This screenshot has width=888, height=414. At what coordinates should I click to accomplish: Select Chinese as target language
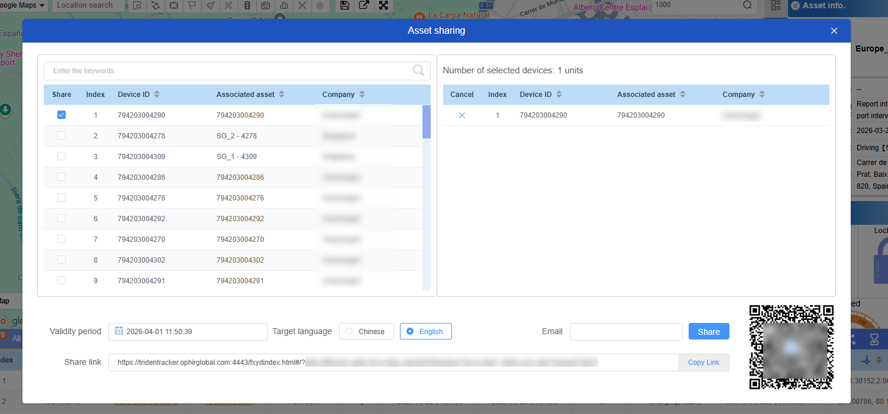point(366,331)
